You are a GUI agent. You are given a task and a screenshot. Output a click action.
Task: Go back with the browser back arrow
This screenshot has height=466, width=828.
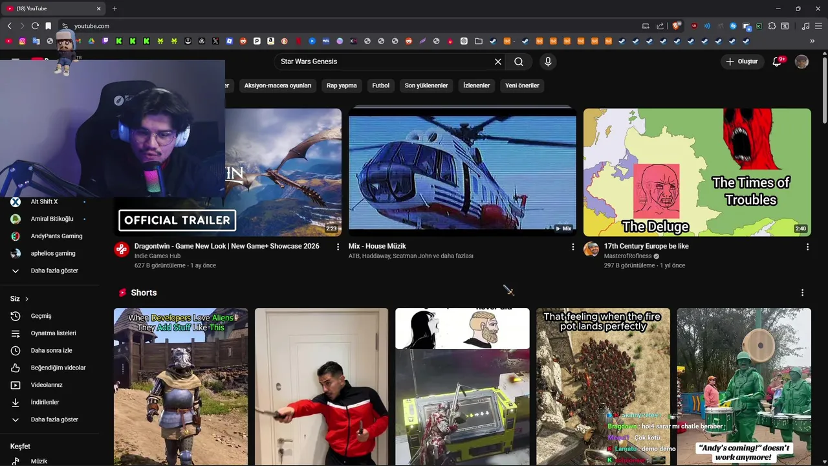10,26
